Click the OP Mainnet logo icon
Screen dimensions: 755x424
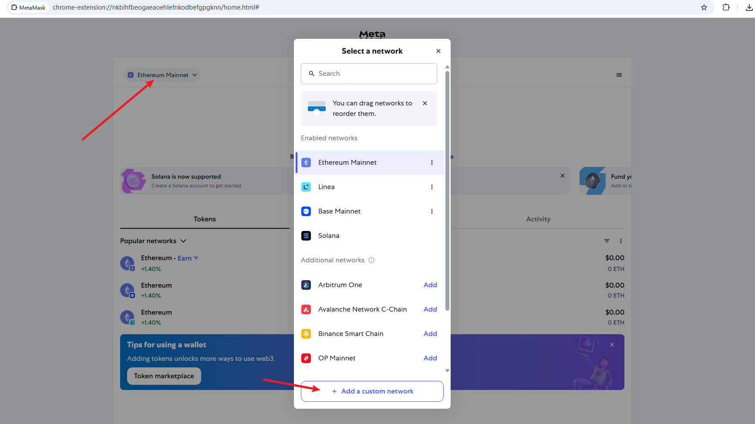coord(306,358)
